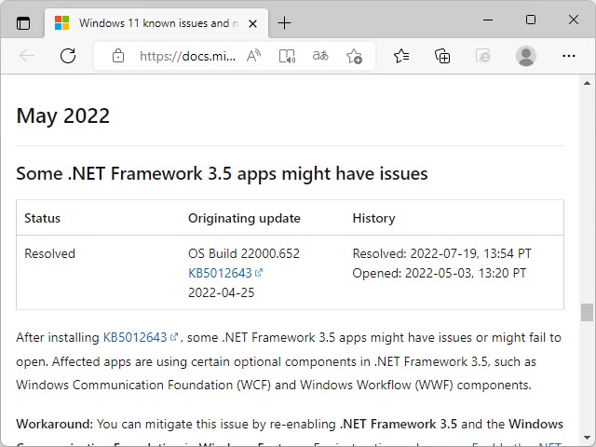
Task: Open the vertical tabs menu icon
Action: coord(23,23)
